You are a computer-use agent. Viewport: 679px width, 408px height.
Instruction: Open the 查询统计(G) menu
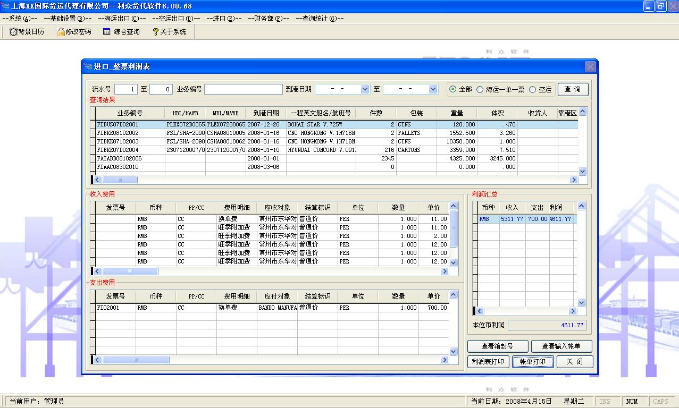(x=320, y=18)
